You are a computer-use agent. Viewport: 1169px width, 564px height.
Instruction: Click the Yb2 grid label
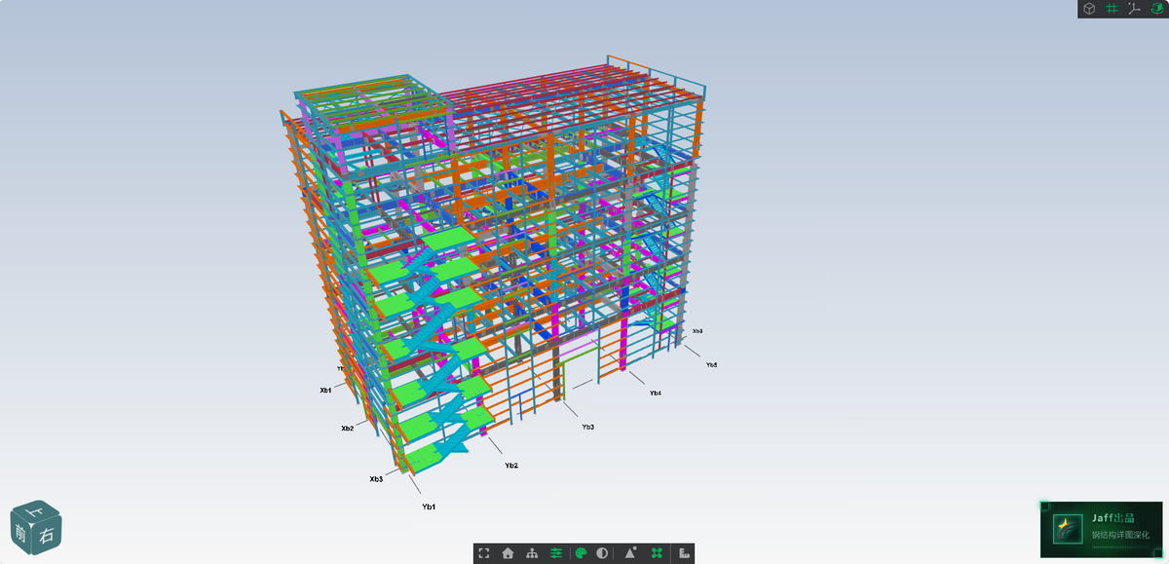(x=511, y=466)
